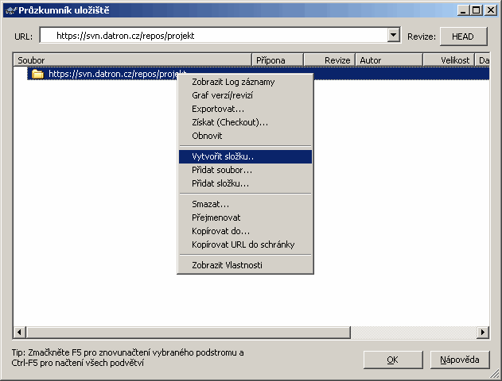The height and width of the screenshot is (381, 502).
Task: Click 'Smazat...' in the context menu
Action: 210,204
